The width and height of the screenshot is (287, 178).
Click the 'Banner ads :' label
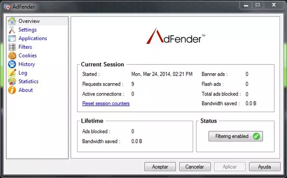pyautogui.click(x=214, y=74)
